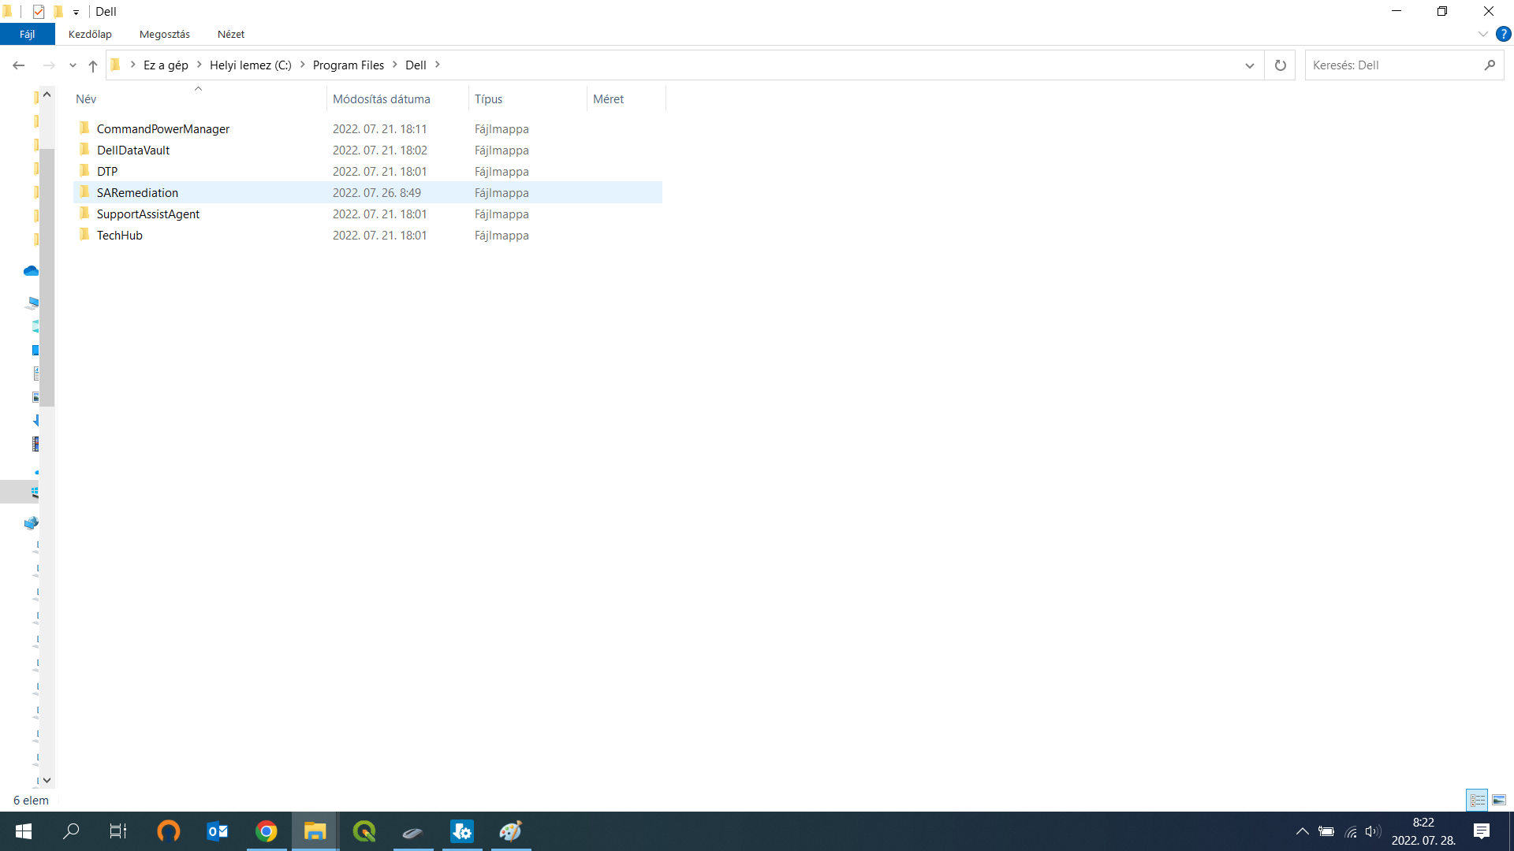Open the gray mouse app on taskbar
This screenshot has height=851, width=1514.
pos(413,831)
